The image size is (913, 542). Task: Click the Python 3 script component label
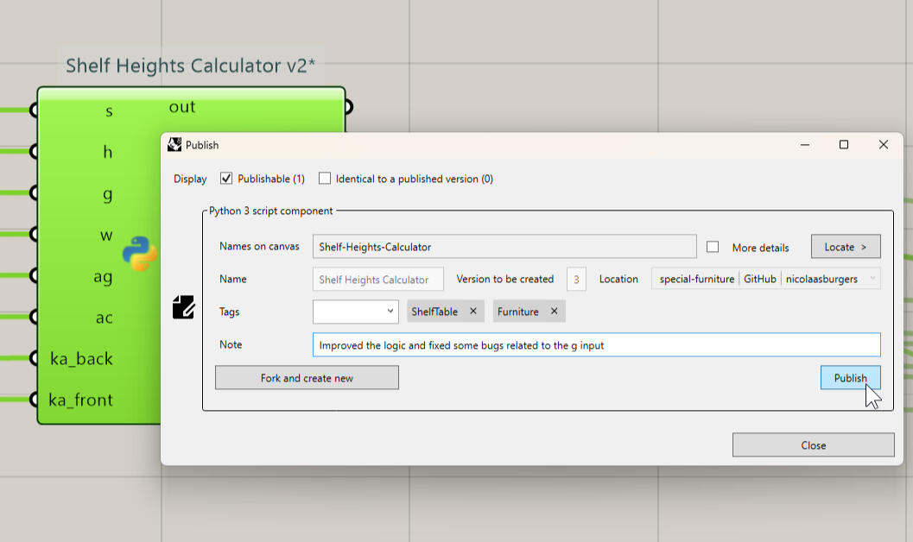[x=270, y=211]
